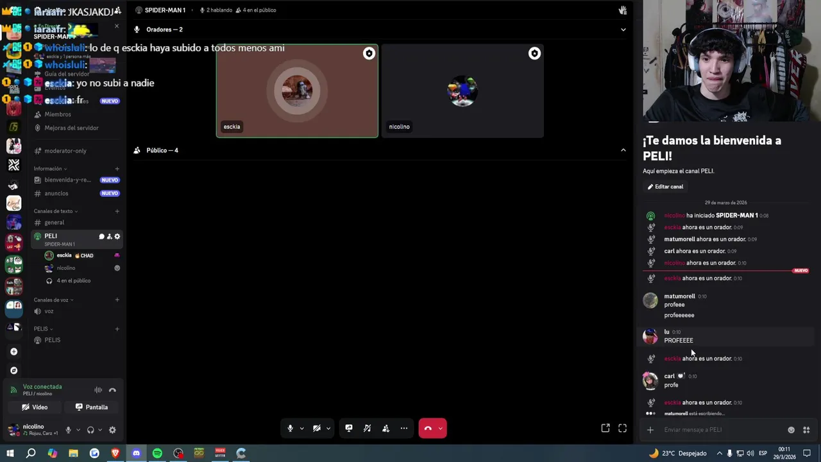Open user settings gear
Viewport: 821px width, 462px height.
point(112,430)
